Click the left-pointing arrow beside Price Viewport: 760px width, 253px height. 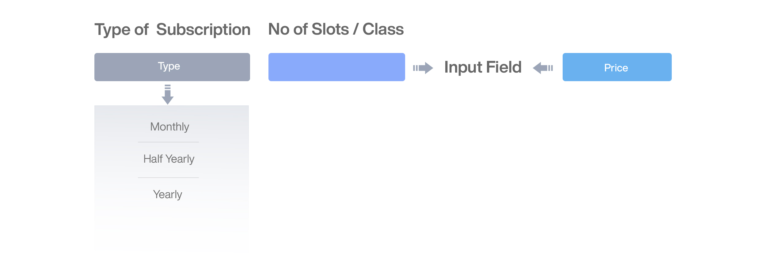543,68
